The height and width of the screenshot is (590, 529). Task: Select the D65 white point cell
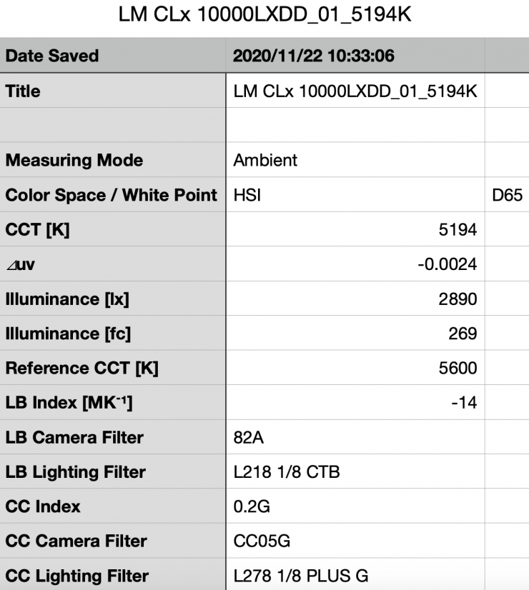(x=508, y=195)
